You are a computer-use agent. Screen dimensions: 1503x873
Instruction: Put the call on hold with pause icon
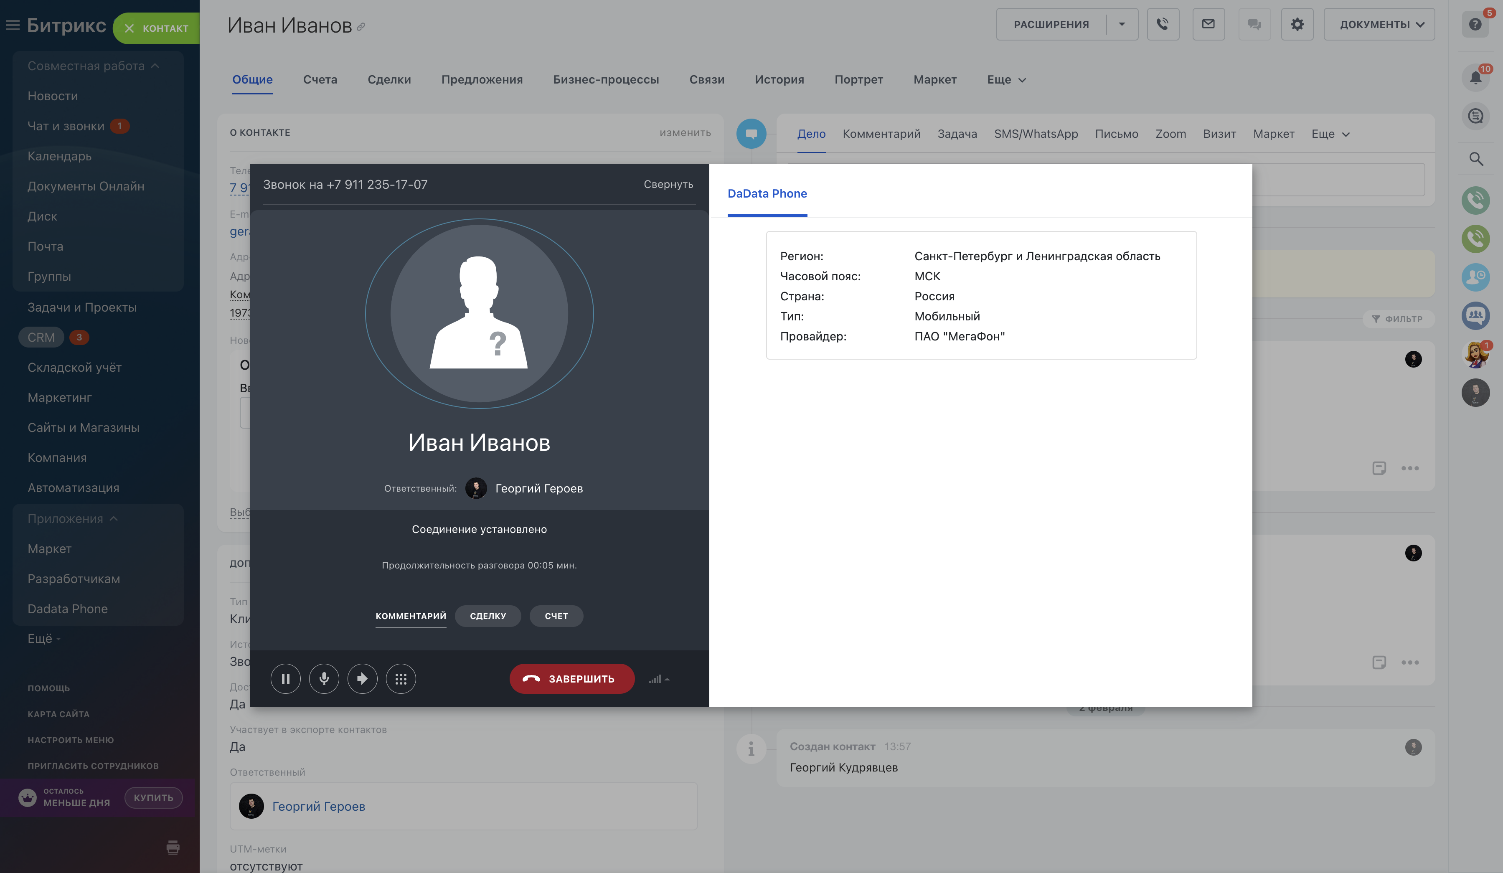coord(285,679)
